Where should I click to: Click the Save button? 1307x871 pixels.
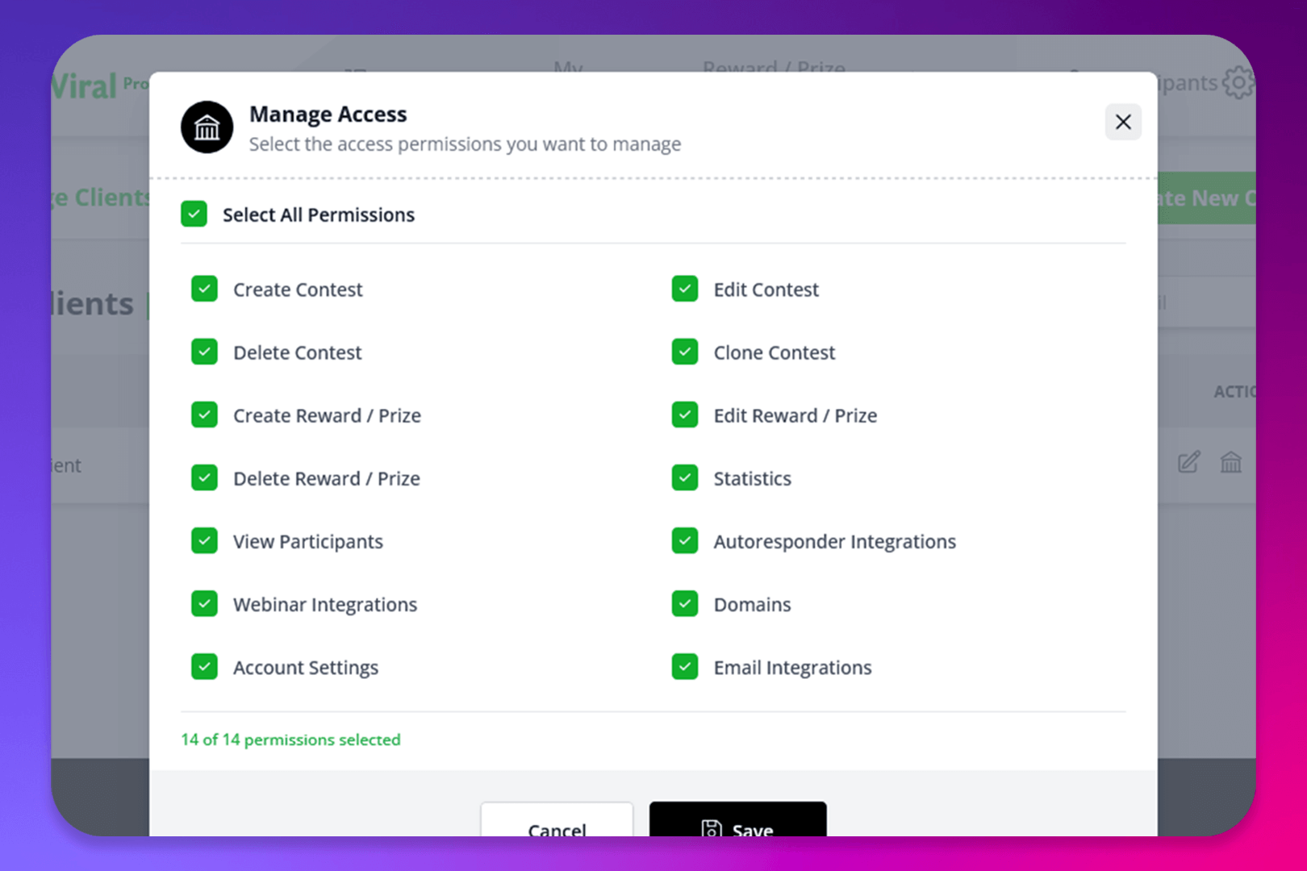click(737, 823)
